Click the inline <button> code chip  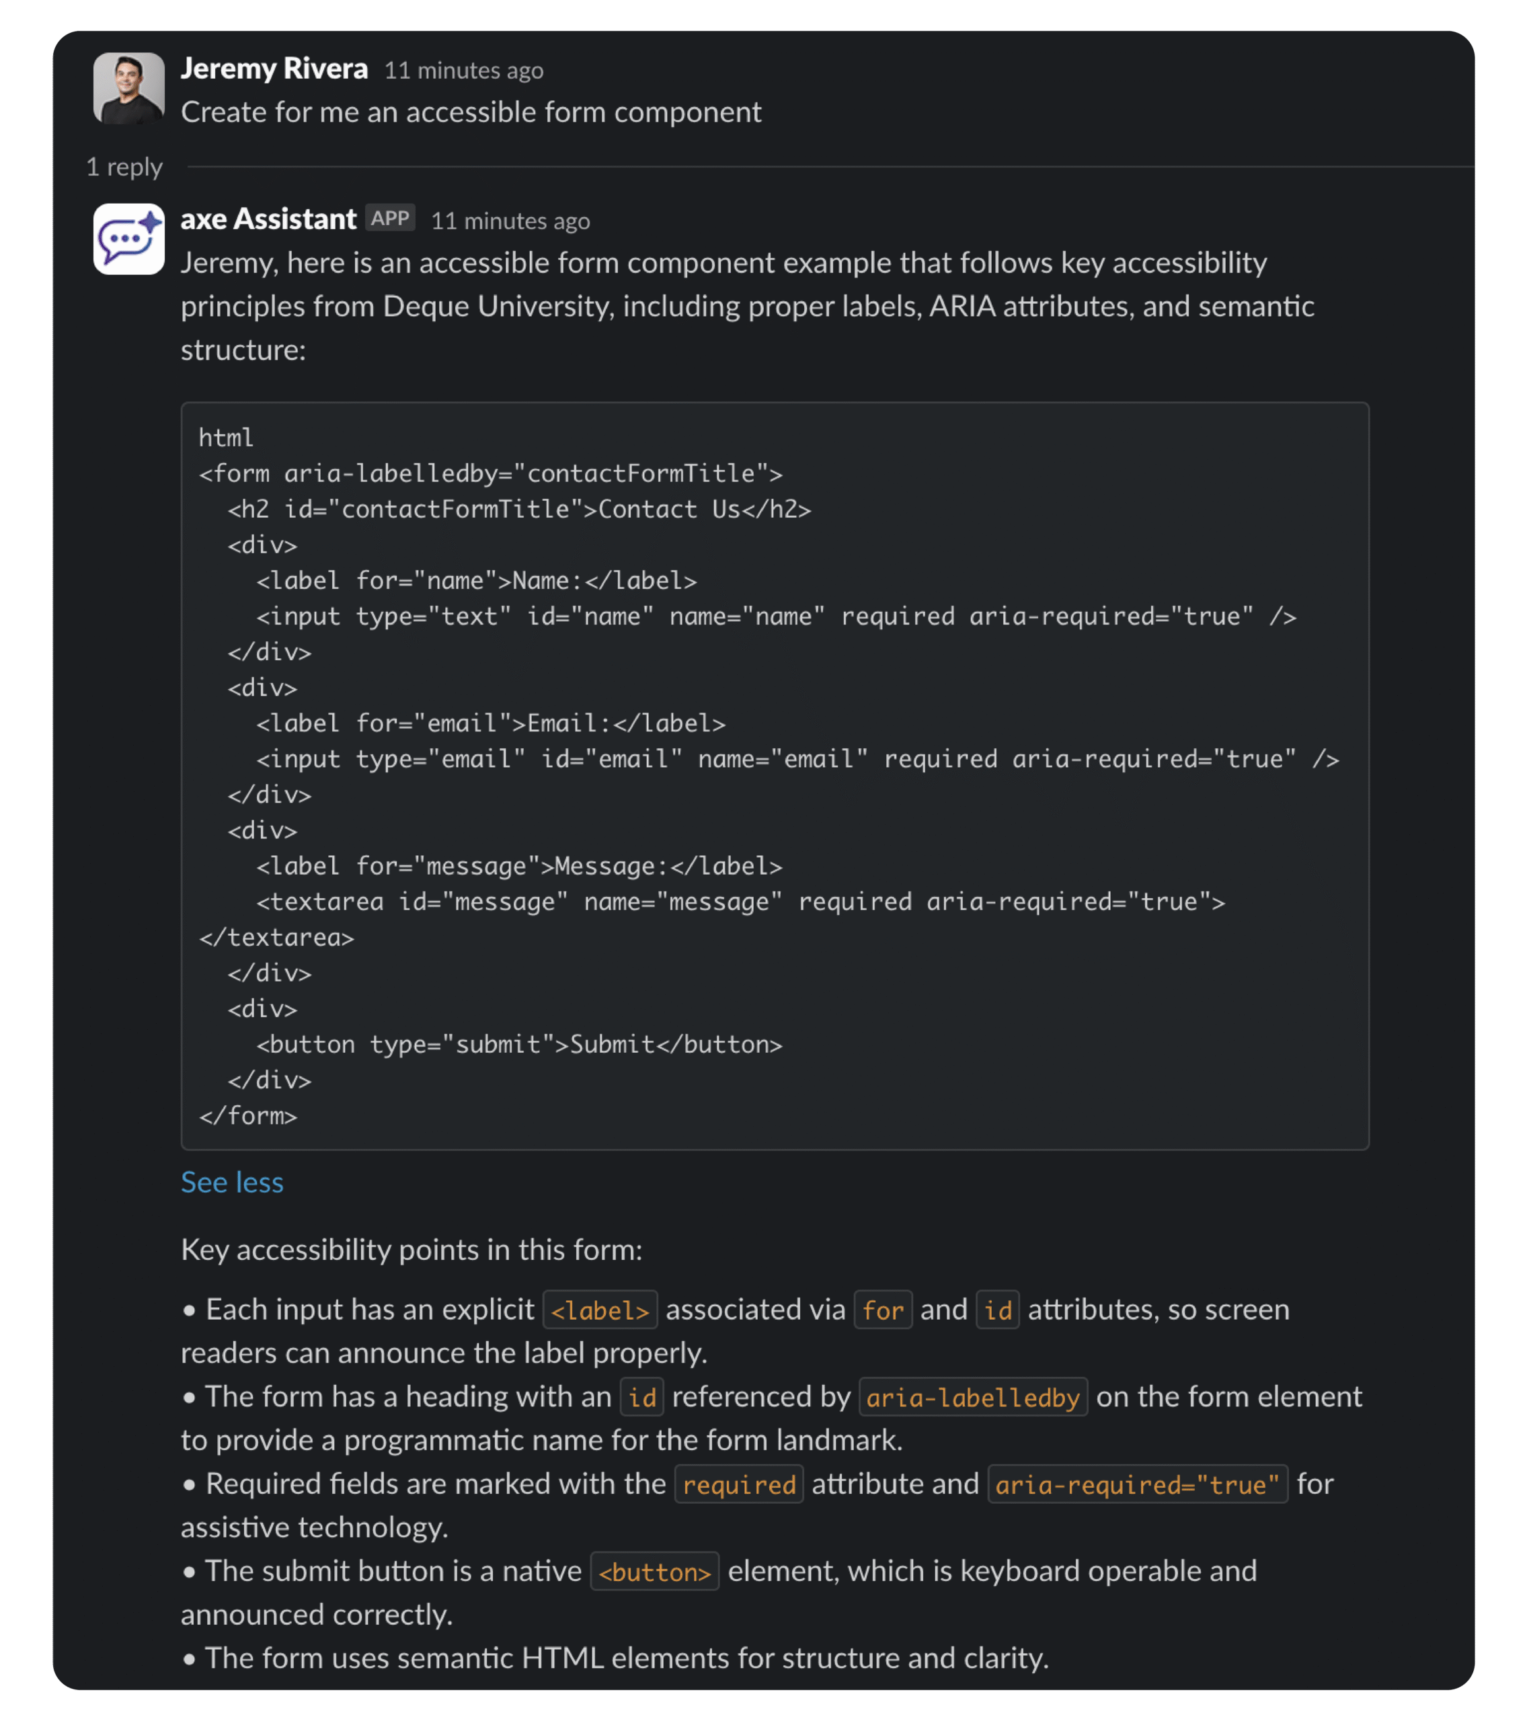click(656, 1571)
